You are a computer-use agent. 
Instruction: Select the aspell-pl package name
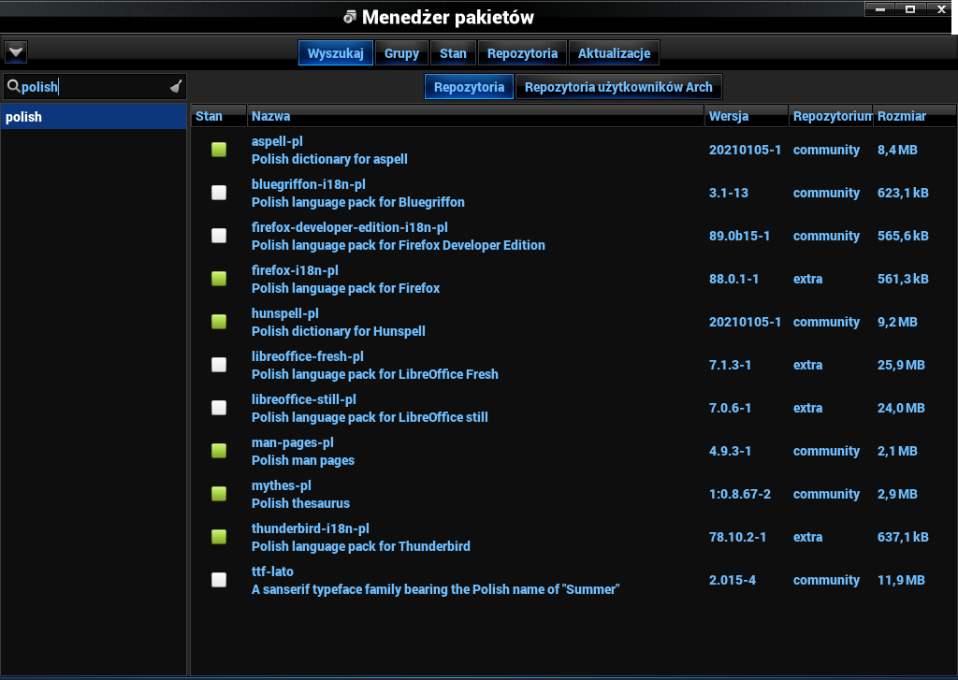(277, 141)
